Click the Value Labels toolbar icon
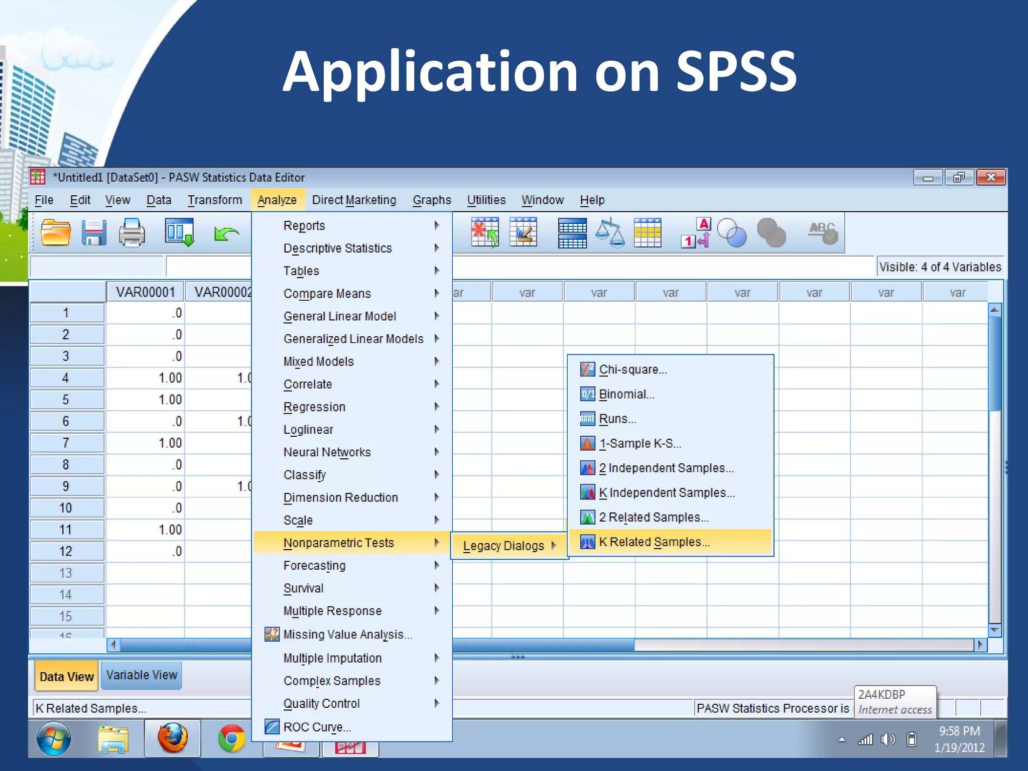Screen dimensions: 1028x771 696,232
